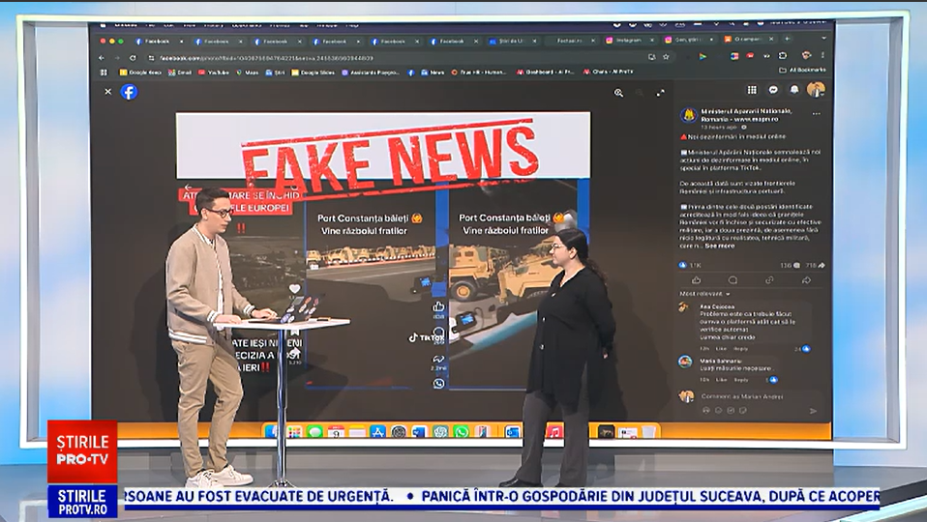
Task: Enter fullscreen photo view
Action: (x=661, y=93)
